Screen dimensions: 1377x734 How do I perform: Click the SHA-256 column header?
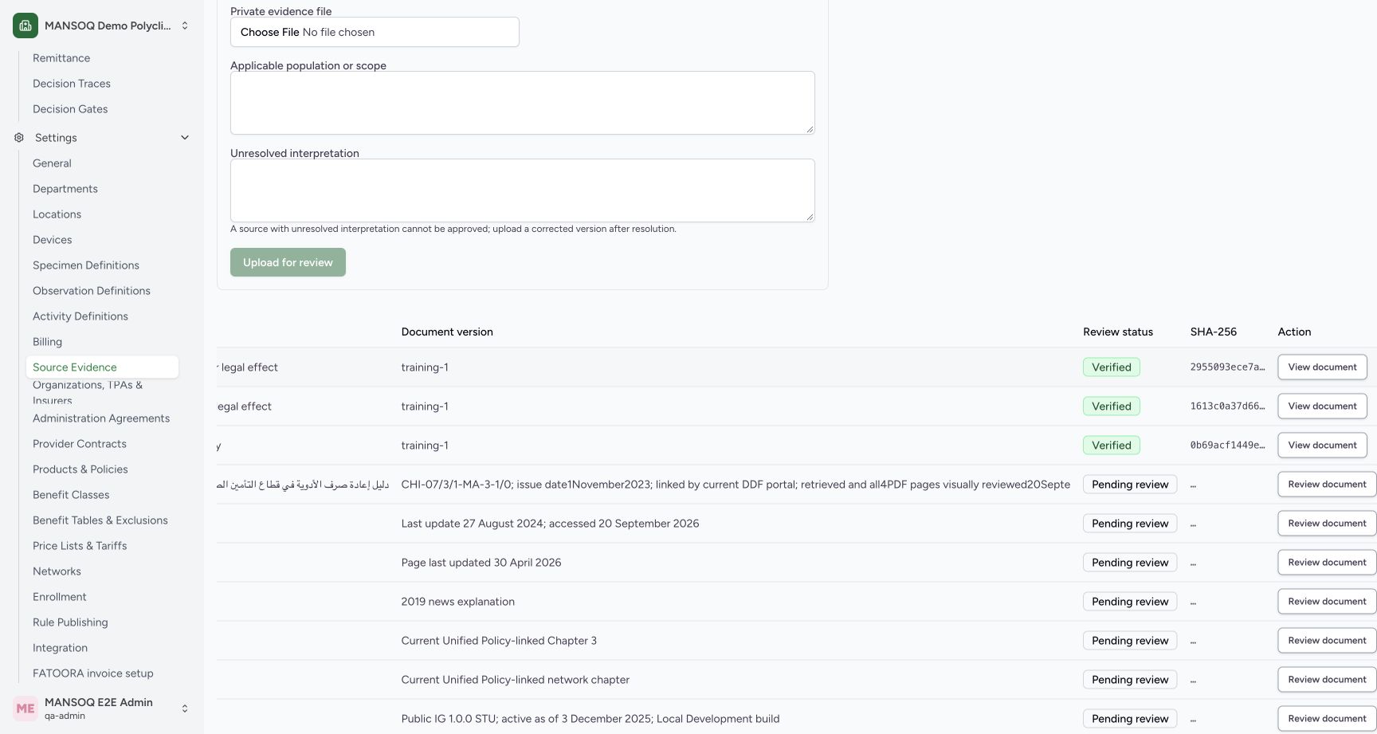(1214, 332)
